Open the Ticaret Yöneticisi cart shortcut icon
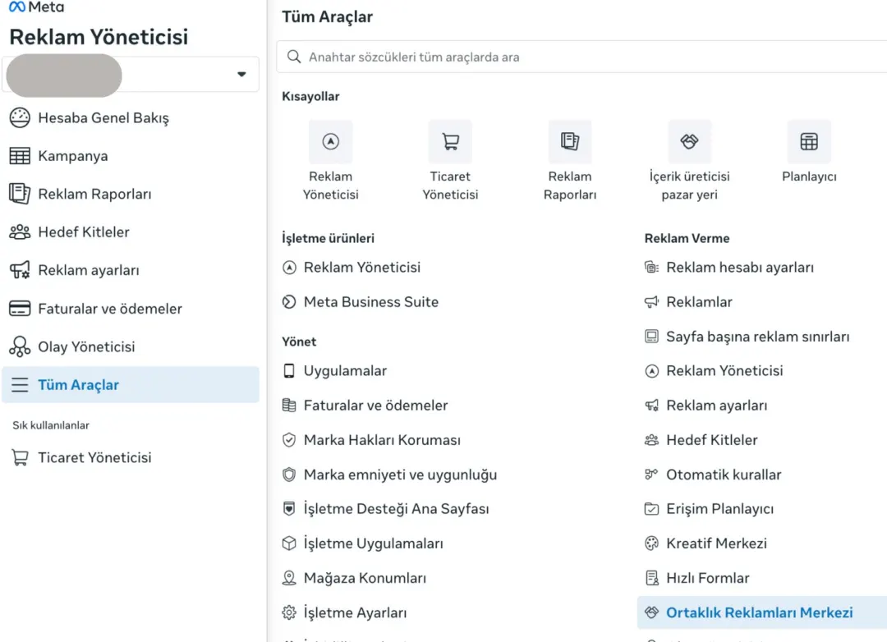Image resolution: width=887 pixels, height=642 pixels. (x=450, y=141)
